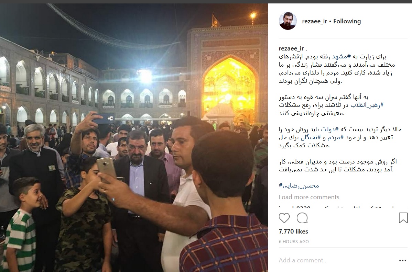Open the rezaee_ir profile picture
The width and height of the screenshot is (412, 272).
(x=288, y=21)
